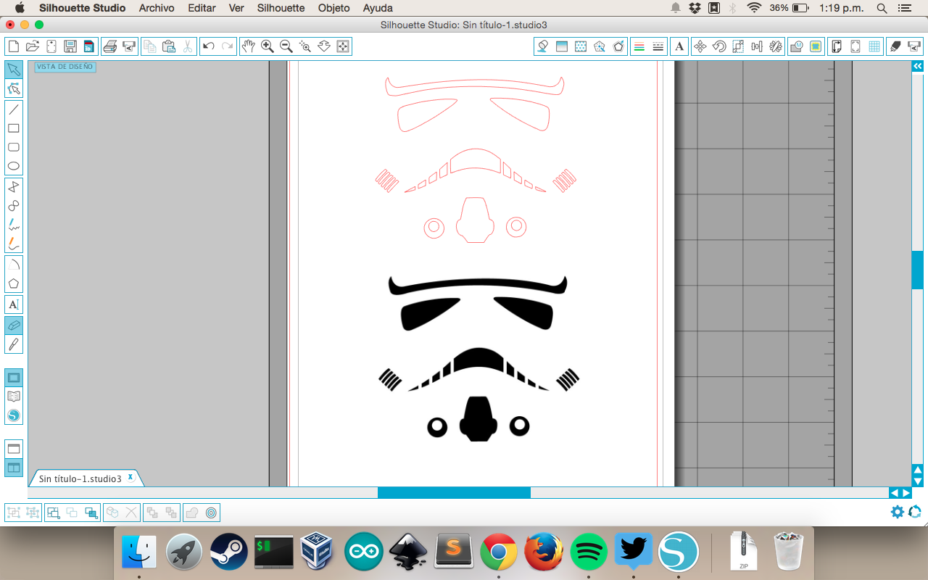
Task: Open the Cut Settings blade icon
Action: tap(895, 46)
